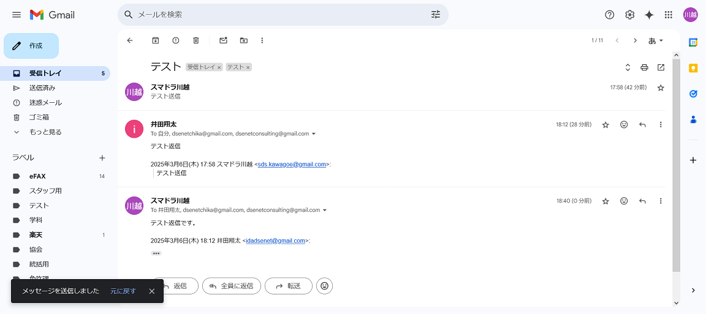706x314 pixels.
Task: Archive this conversation using the toolbar icon
Action: coord(156,40)
